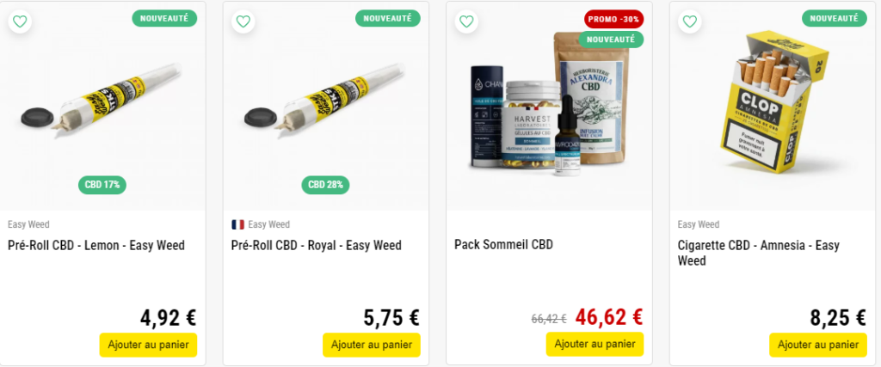This screenshot has height=367, width=881.
Task: Open Pré-Roll CBD - Royal - Easy Weed title
Action: [317, 246]
